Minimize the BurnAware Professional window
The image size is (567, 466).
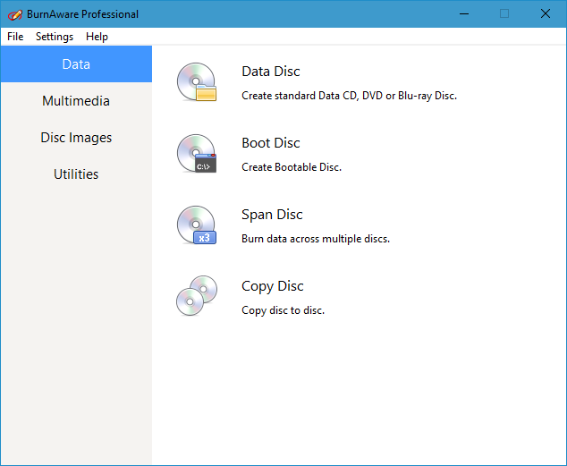pyautogui.click(x=464, y=13)
